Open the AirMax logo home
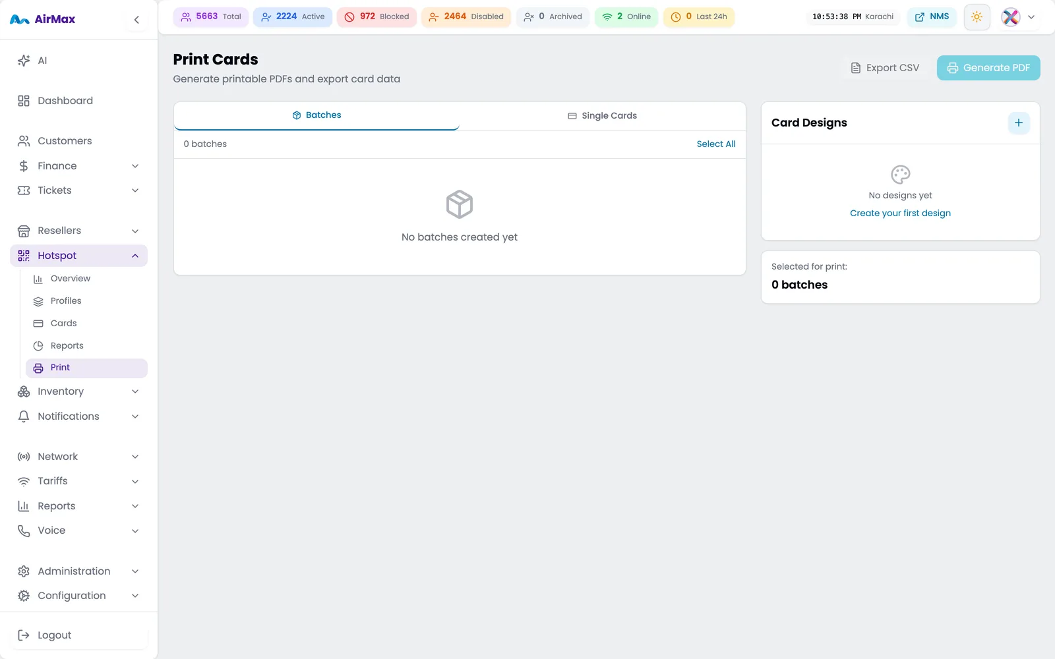 [43, 20]
